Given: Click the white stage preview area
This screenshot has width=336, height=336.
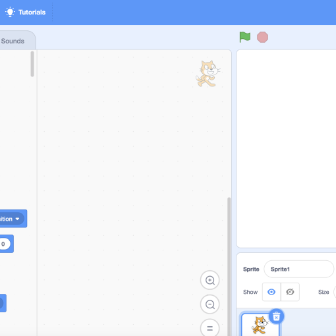Looking at the screenshot, I should tap(286, 149).
